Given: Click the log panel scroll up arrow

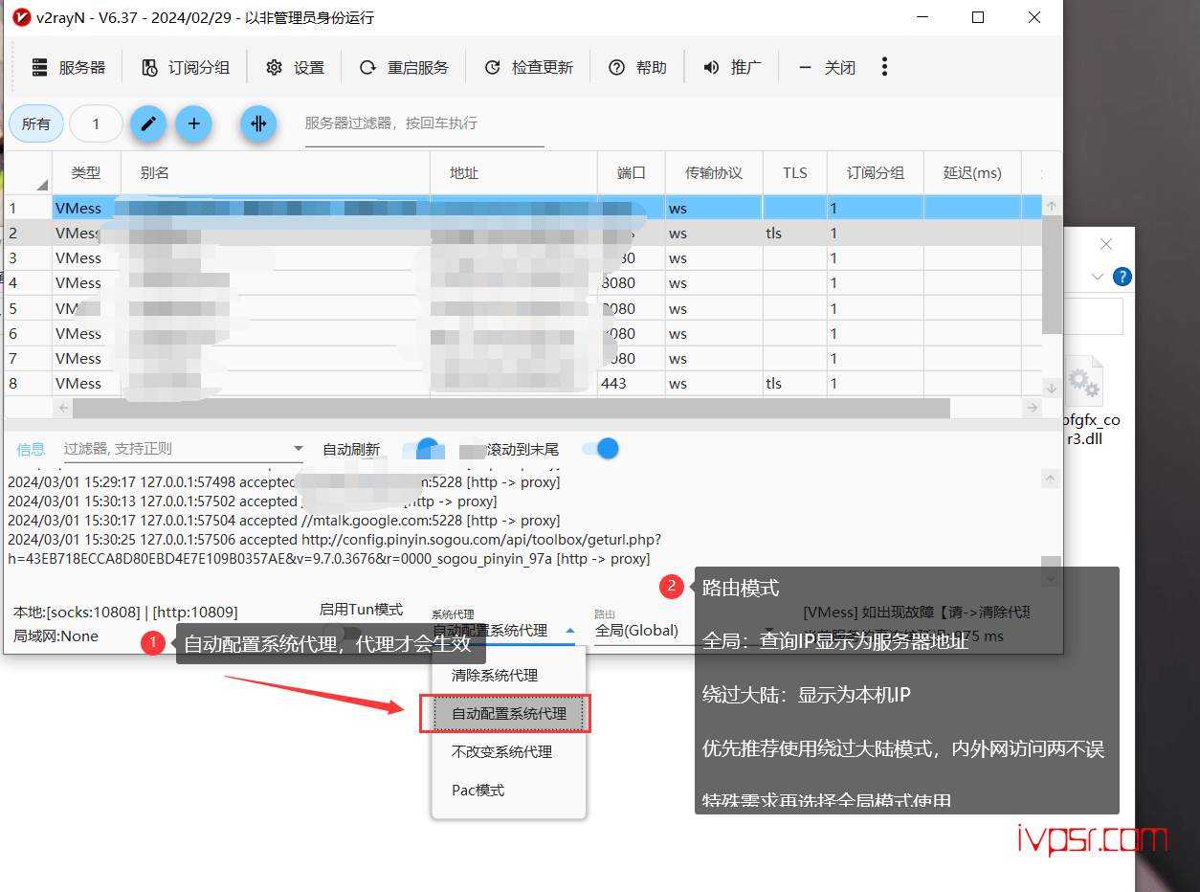Looking at the screenshot, I should point(1052,478).
